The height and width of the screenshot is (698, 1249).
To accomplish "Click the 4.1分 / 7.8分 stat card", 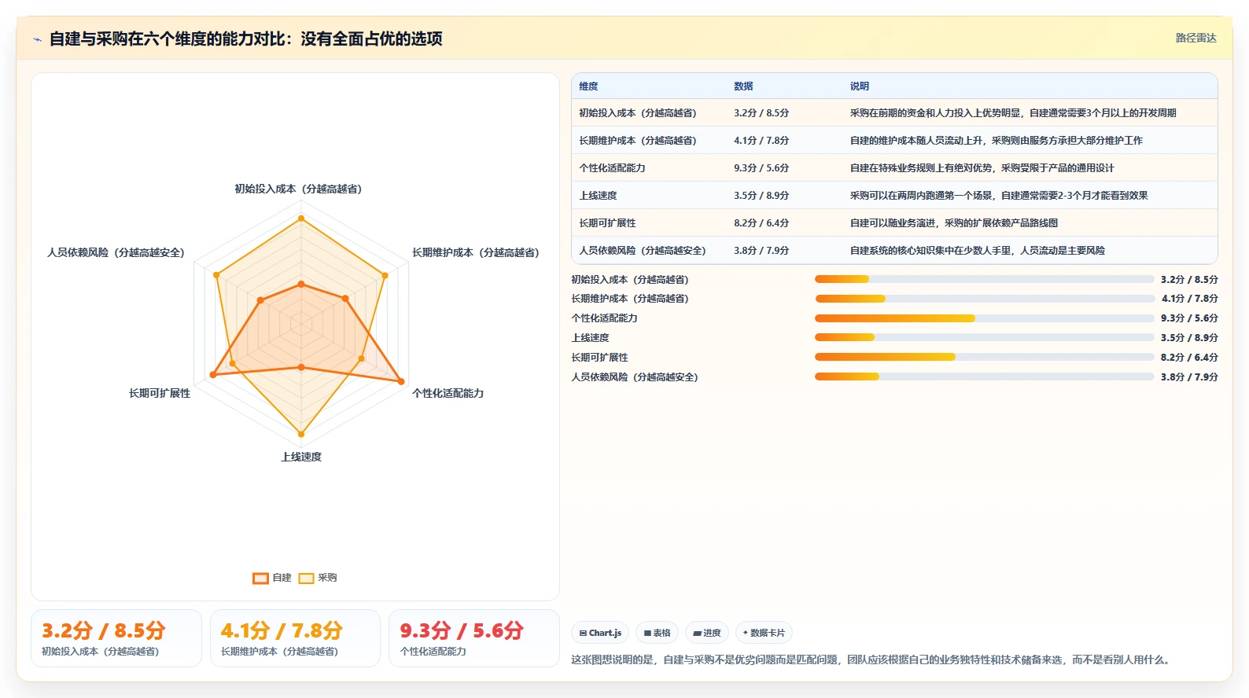I will (x=295, y=638).
